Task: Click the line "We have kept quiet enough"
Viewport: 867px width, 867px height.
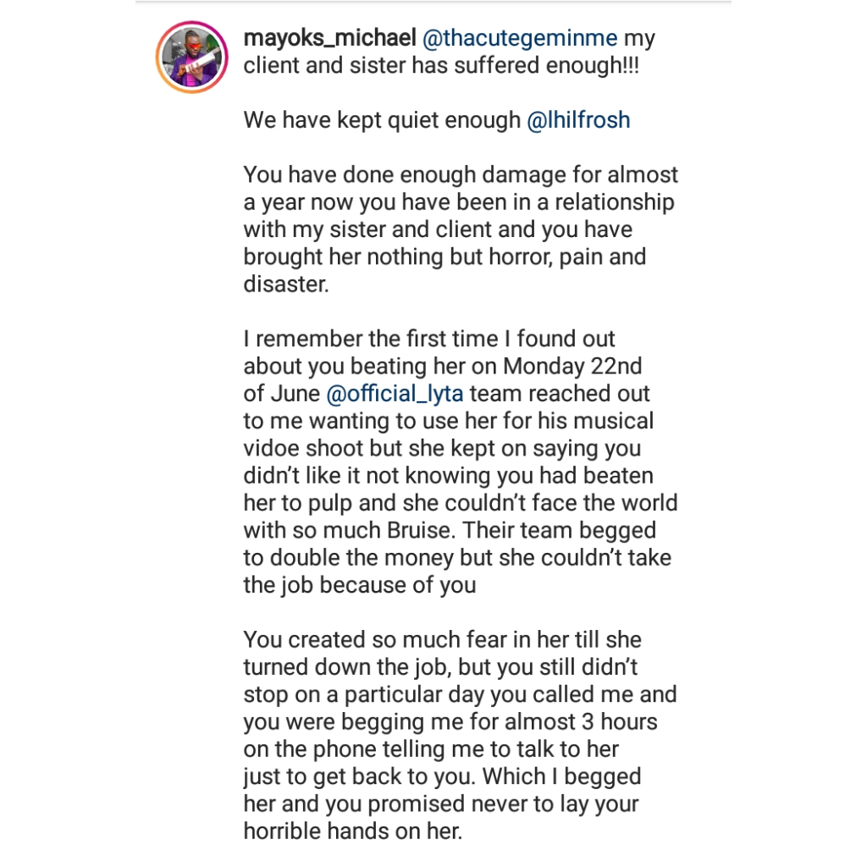Action: 382,120
